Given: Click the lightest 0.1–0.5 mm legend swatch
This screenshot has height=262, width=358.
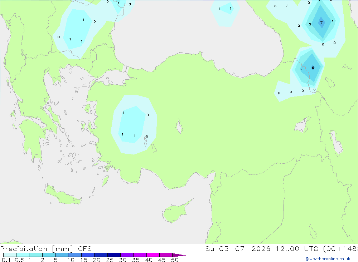Looking at the screenshot, I should [x=10, y=255].
